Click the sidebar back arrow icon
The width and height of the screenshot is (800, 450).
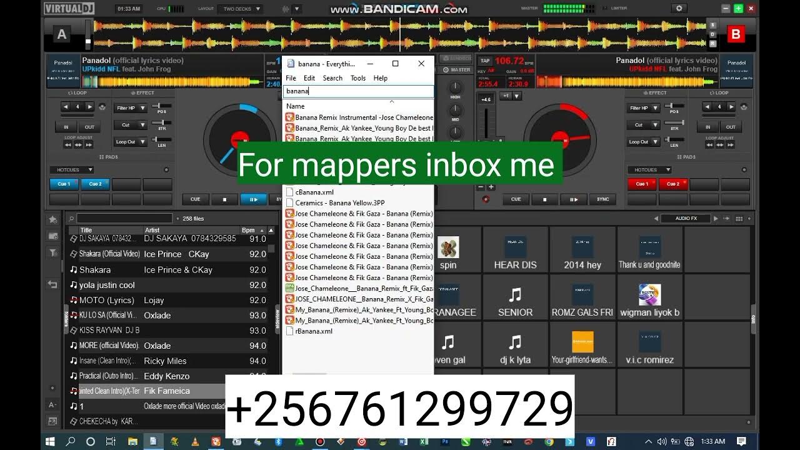pyautogui.click(x=53, y=284)
